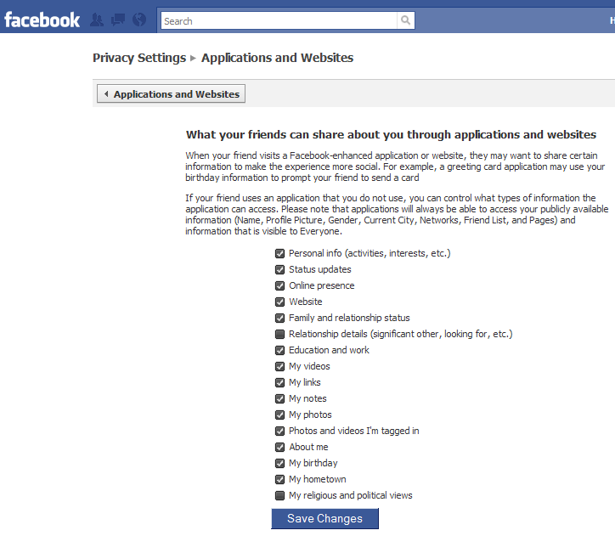Open the notifications globe icon
Viewport: 615px width, 536px height.
click(x=139, y=20)
